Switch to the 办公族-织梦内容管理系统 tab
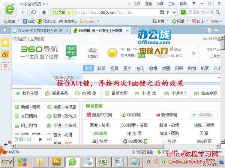This screenshot has width=225, height=168. (40, 31)
